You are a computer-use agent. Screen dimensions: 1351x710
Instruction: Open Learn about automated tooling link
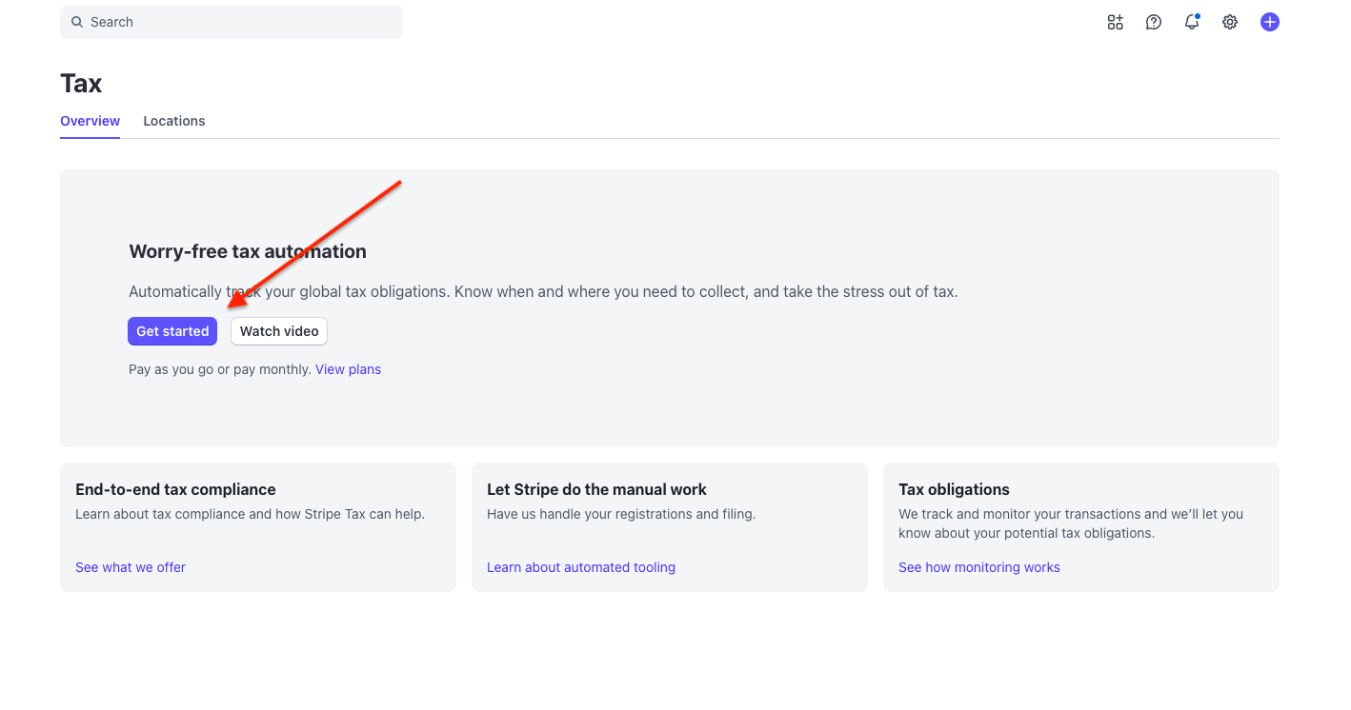(x=580, y=567)
